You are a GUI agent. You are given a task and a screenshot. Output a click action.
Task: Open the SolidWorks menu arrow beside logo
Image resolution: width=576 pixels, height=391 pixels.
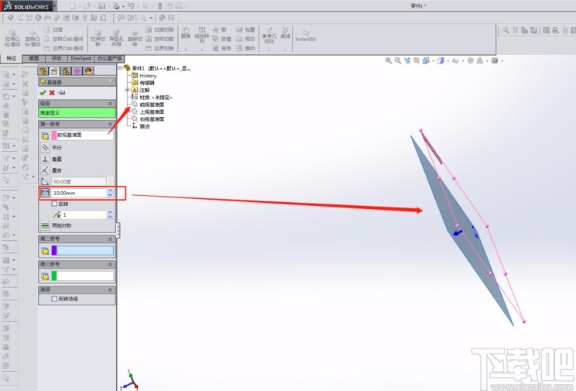[x=55, y=6]
